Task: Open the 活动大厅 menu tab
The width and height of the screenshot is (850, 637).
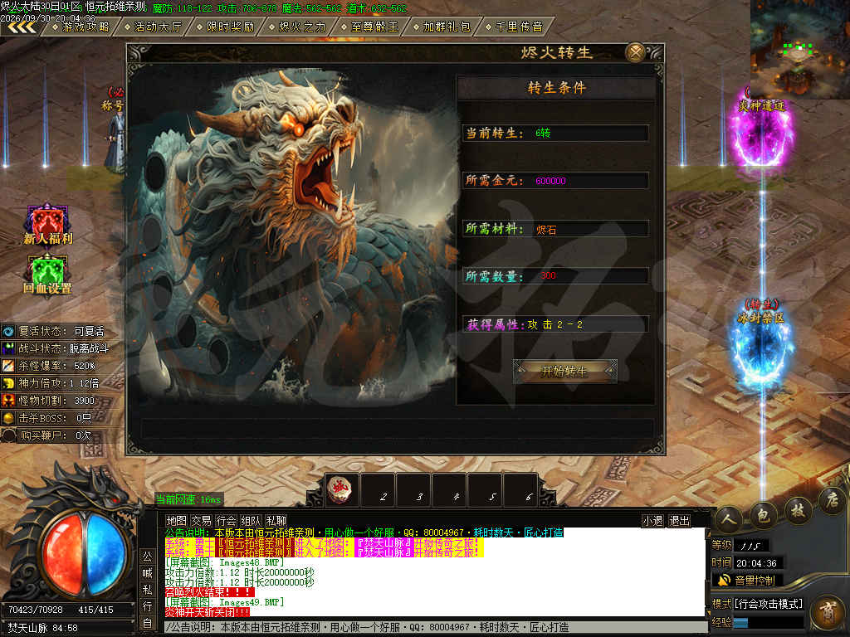Action: point(154,27)
